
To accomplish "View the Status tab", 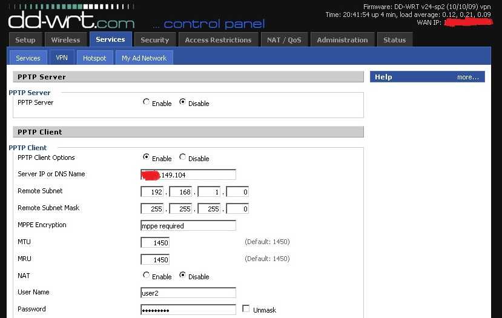I will pyautogui.click(x=394, y=40).
